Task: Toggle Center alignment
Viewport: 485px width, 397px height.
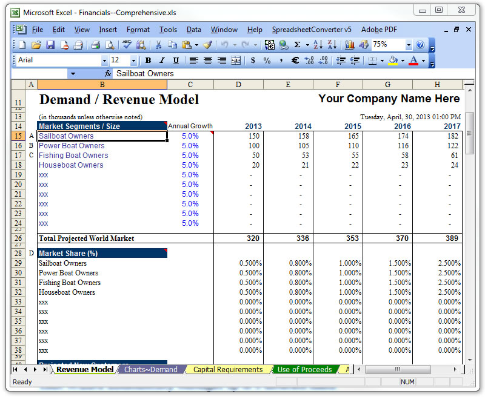Action: pos(208,61)
